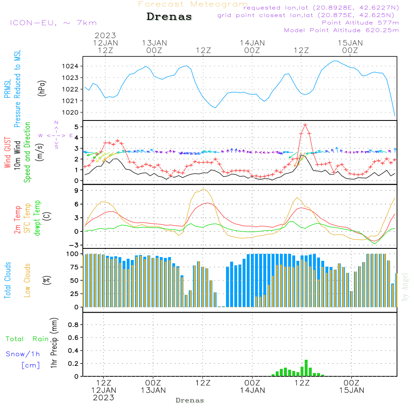
Task: Click the '2m Temp' red label
Action: (17, 220)
